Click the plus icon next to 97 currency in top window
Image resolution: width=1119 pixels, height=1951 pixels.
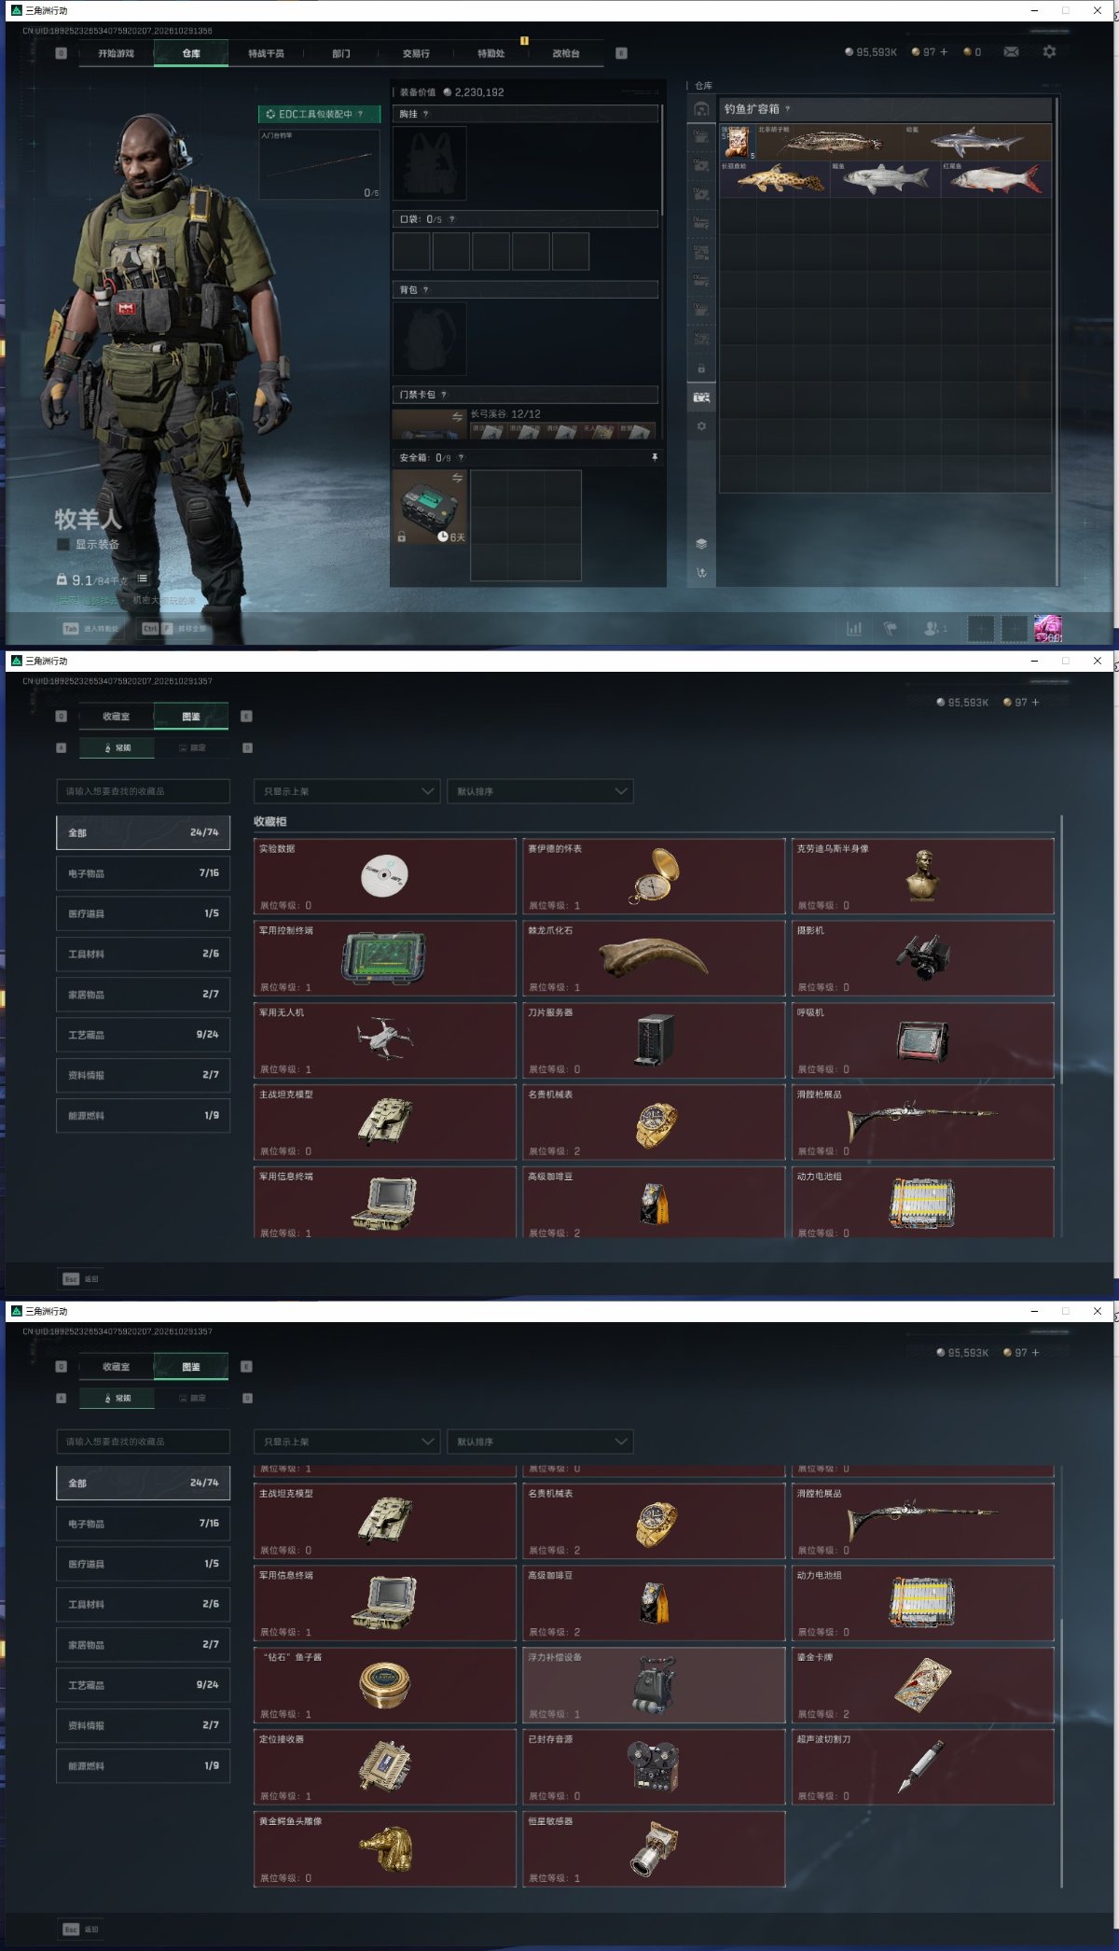[x=944, y=52]
